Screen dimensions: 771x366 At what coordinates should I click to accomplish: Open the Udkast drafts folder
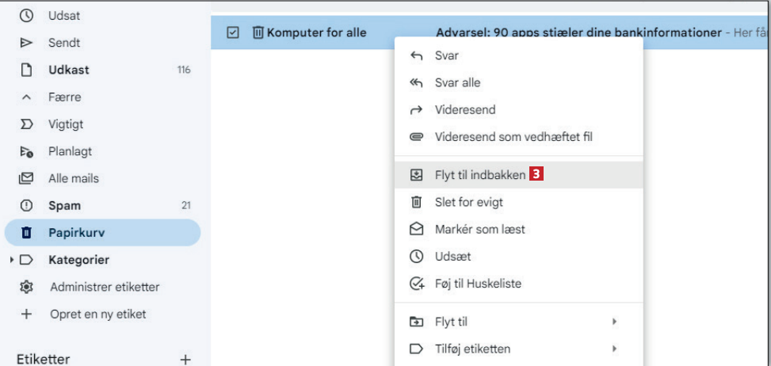click(69, 71)
